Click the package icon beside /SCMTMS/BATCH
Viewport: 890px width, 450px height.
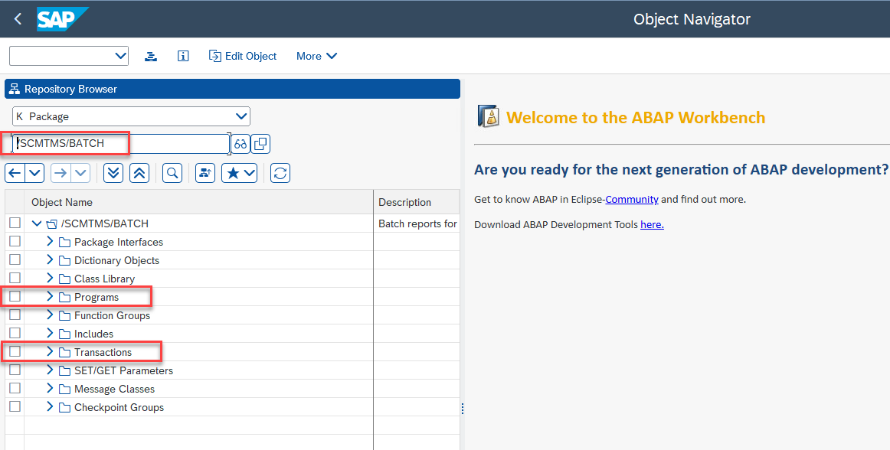tap(51, 224)
